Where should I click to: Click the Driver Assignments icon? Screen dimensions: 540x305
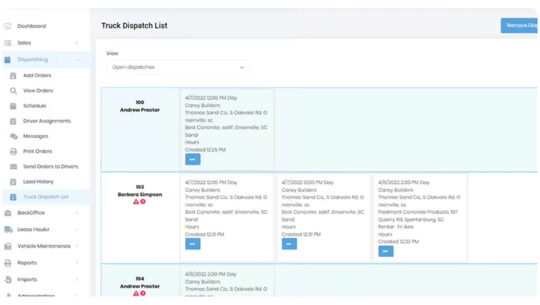(13, 121)
